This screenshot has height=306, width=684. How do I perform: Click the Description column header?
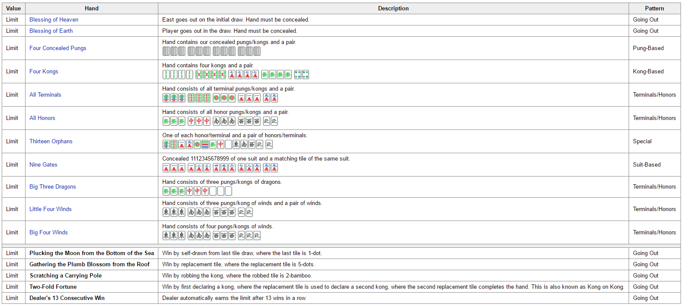[x=393, y=8]
